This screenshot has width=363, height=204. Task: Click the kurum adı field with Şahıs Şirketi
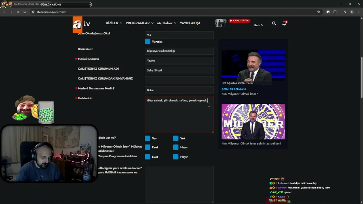coord(179,71)
